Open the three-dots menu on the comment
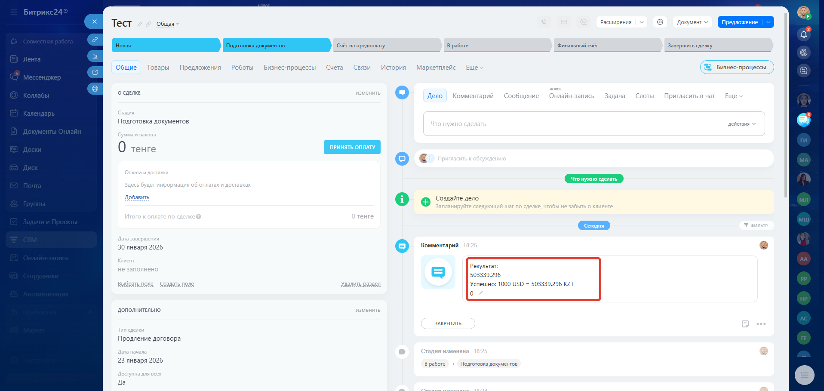Image resolution: width=824 pixels, height=391 pixels. 761,324
